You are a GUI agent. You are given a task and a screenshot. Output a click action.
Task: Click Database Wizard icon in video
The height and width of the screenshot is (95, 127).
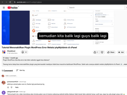tap(65, 41)
